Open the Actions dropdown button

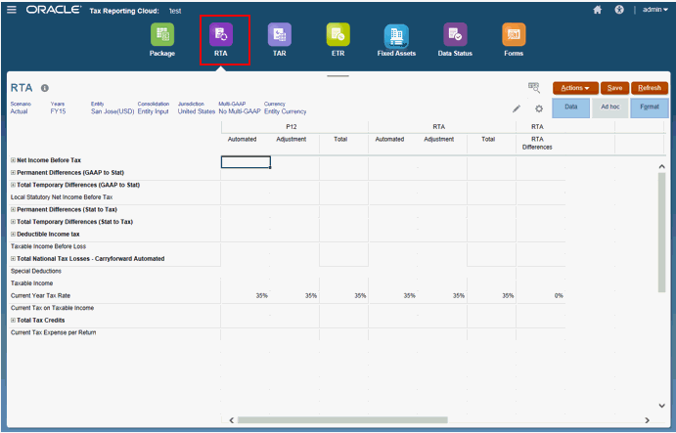575,88
